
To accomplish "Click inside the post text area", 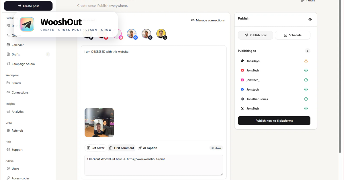I will point(154,77).
